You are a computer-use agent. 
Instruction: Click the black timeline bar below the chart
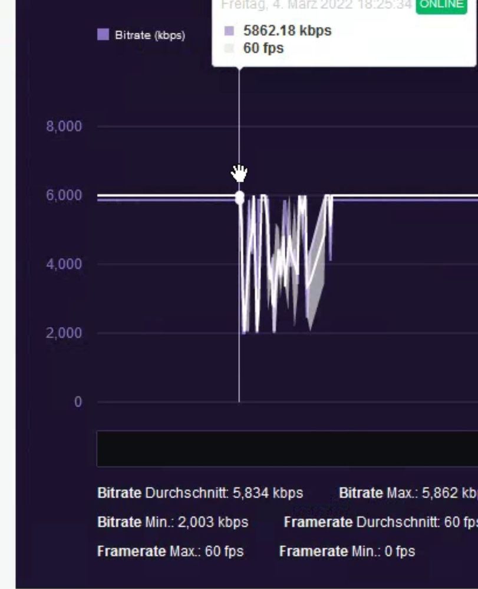tap(287, 449)
